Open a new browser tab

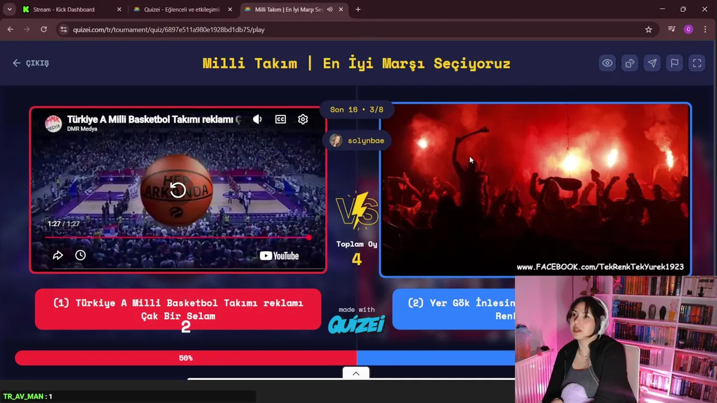(x=358, y=10)
